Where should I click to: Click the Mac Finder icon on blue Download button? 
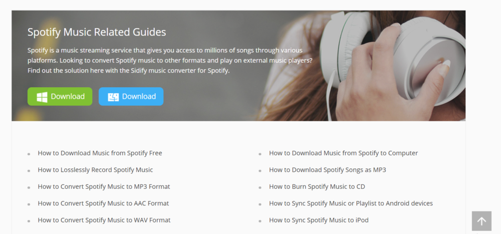(x=113, y=97)
